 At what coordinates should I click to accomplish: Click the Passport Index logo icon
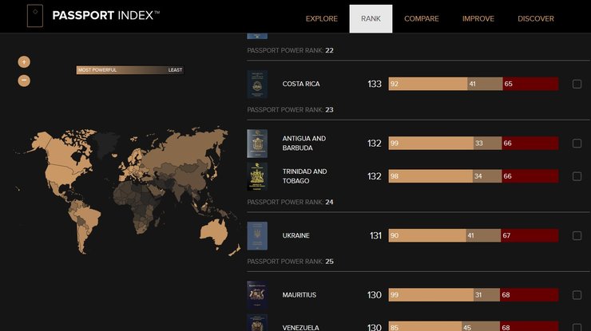tap(35, 16)
